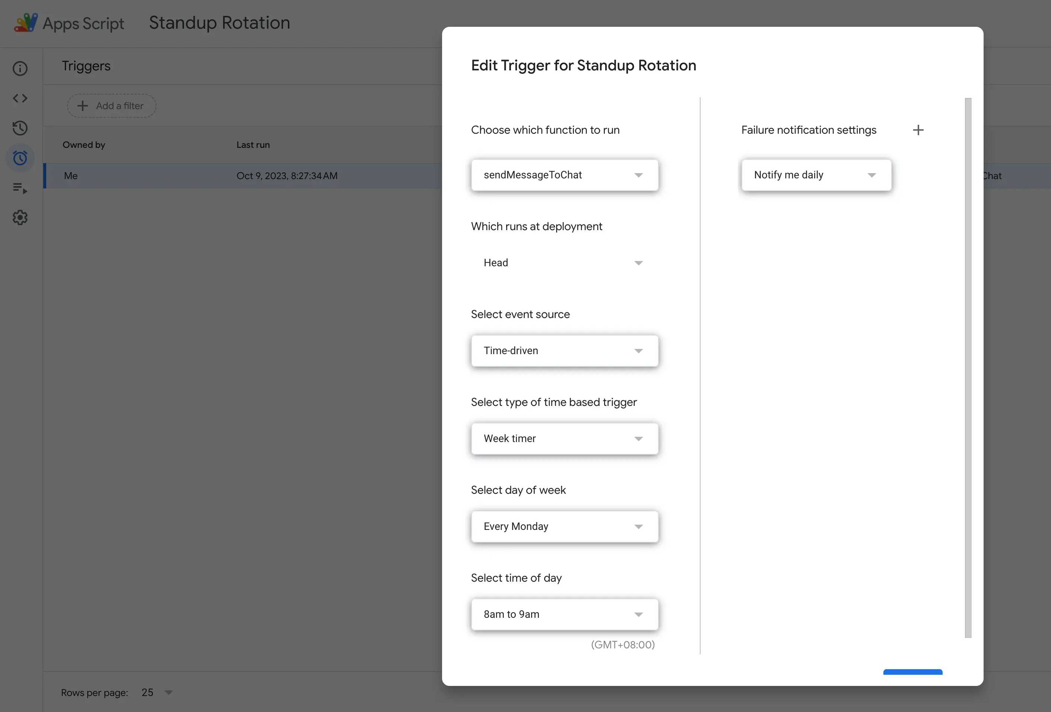Click the Add a filter chip
1051x712 pixels.
[x=112, y=106]
